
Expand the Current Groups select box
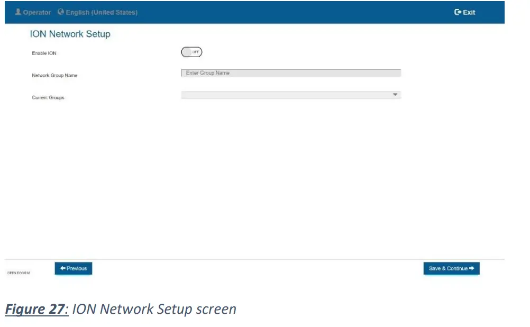click(290, 95)
